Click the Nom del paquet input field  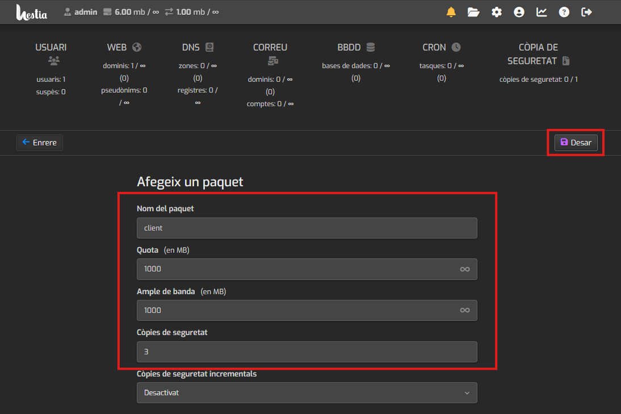(x=307, y=228)
